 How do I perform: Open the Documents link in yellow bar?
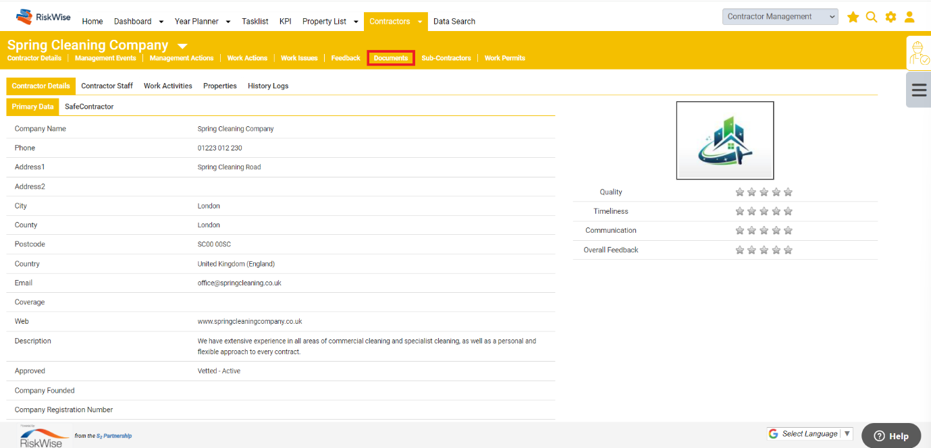click(x=391, y=58)
